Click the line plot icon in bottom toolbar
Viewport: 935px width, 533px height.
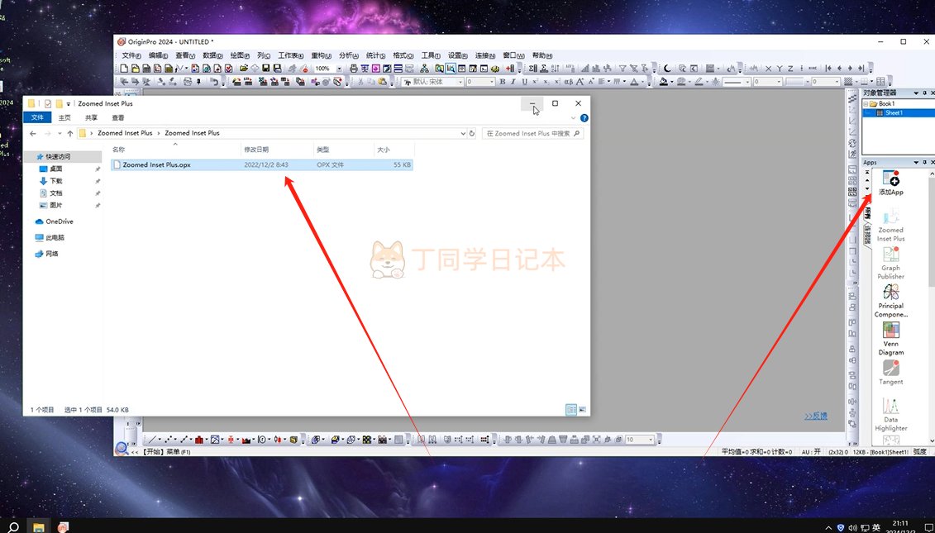point(152,440)
